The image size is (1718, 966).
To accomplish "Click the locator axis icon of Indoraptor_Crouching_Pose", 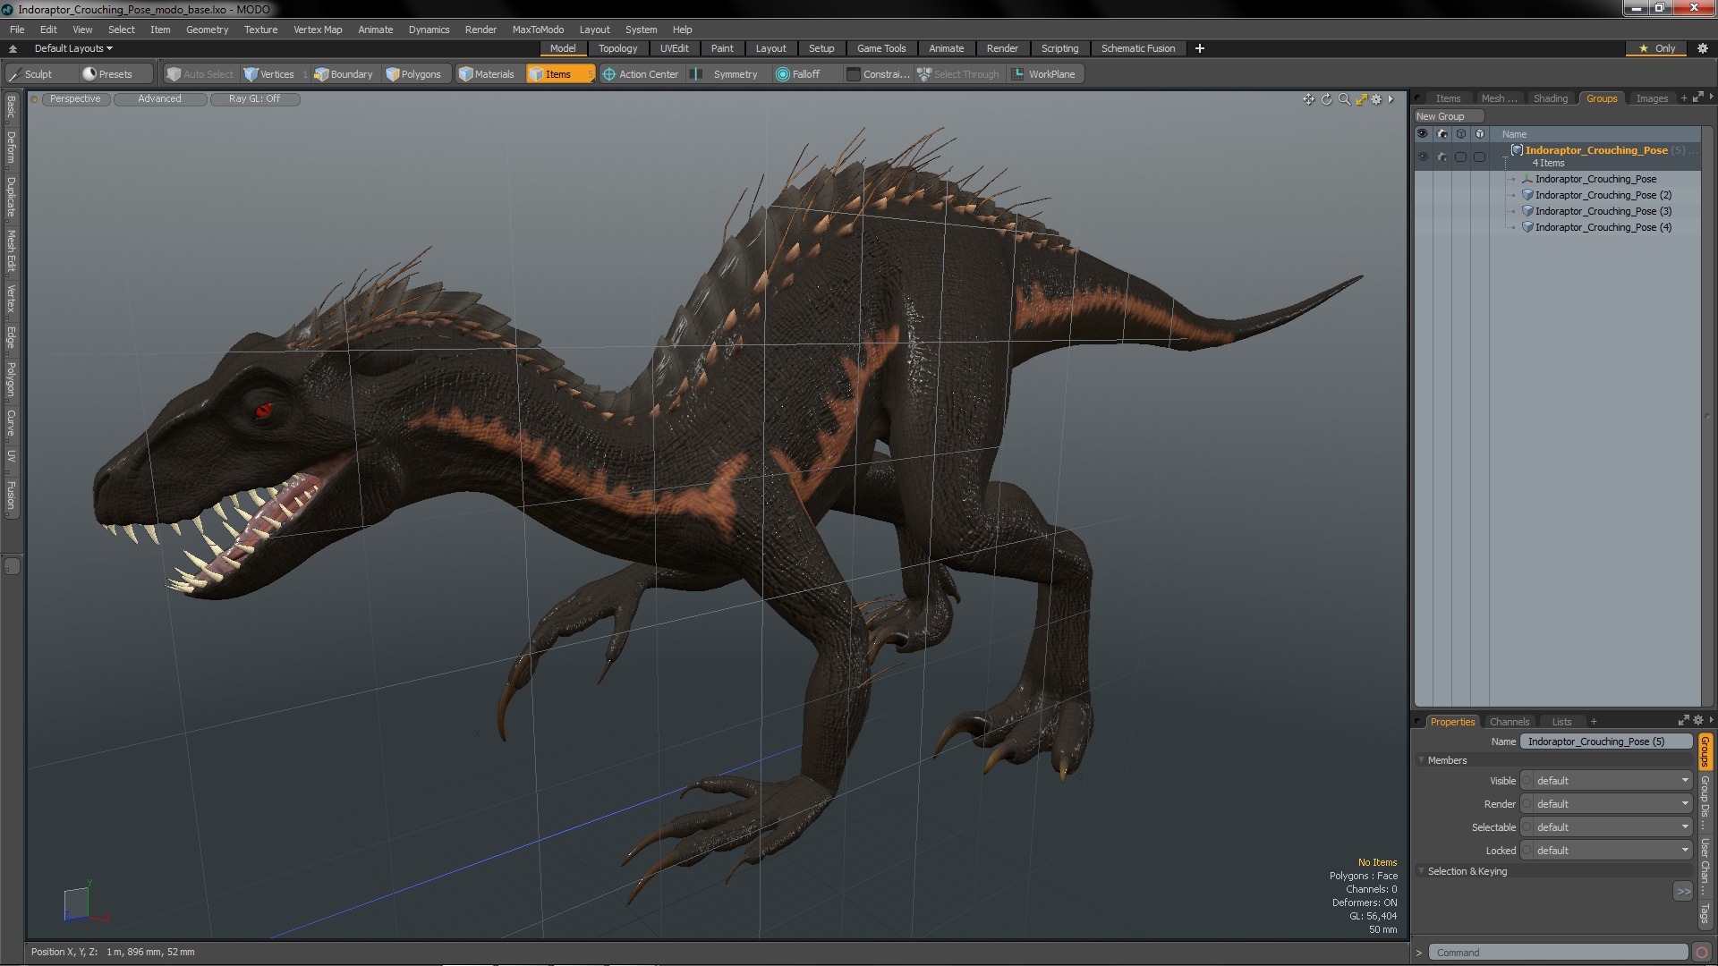I will [1527, 179].
